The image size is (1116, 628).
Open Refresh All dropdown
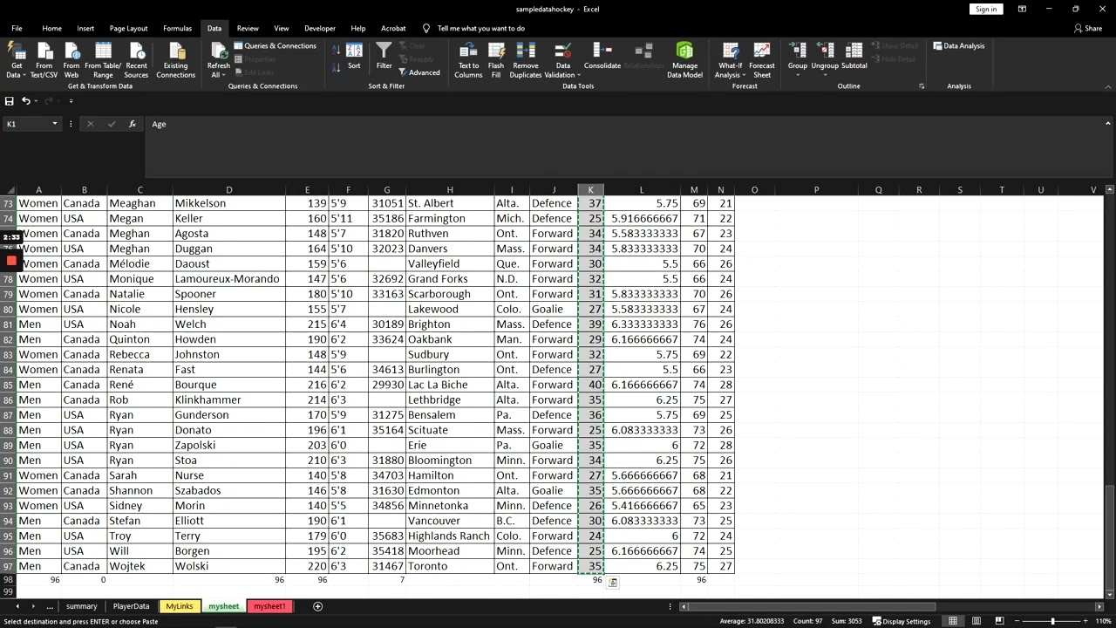point(218,59)
